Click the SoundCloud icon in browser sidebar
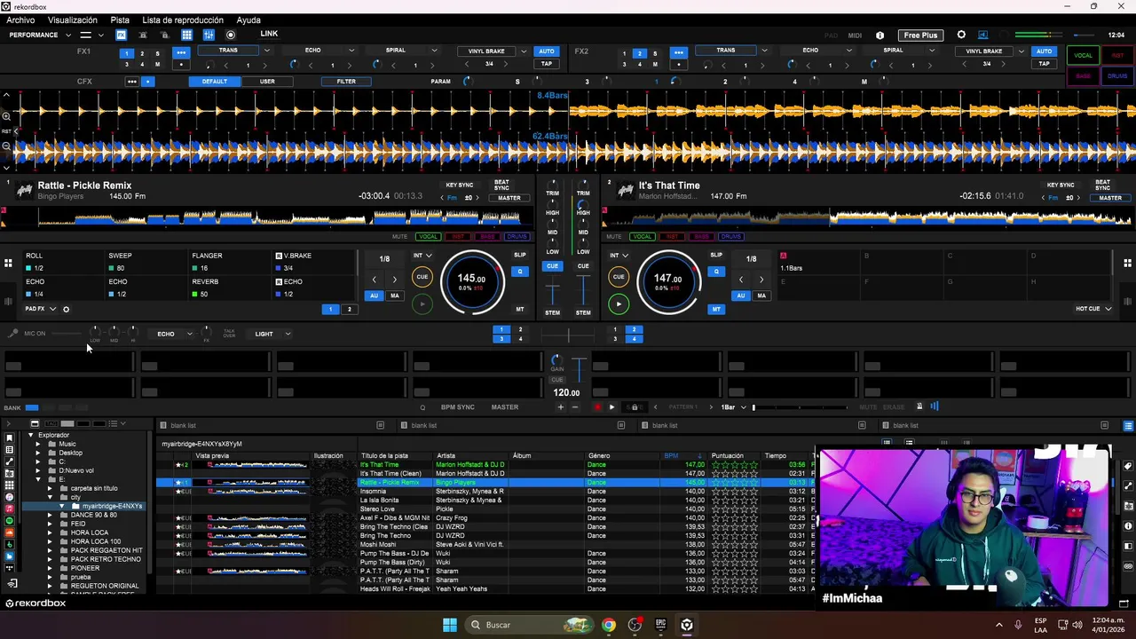This screenshot has width=1136, height=639. coord(10,532)
